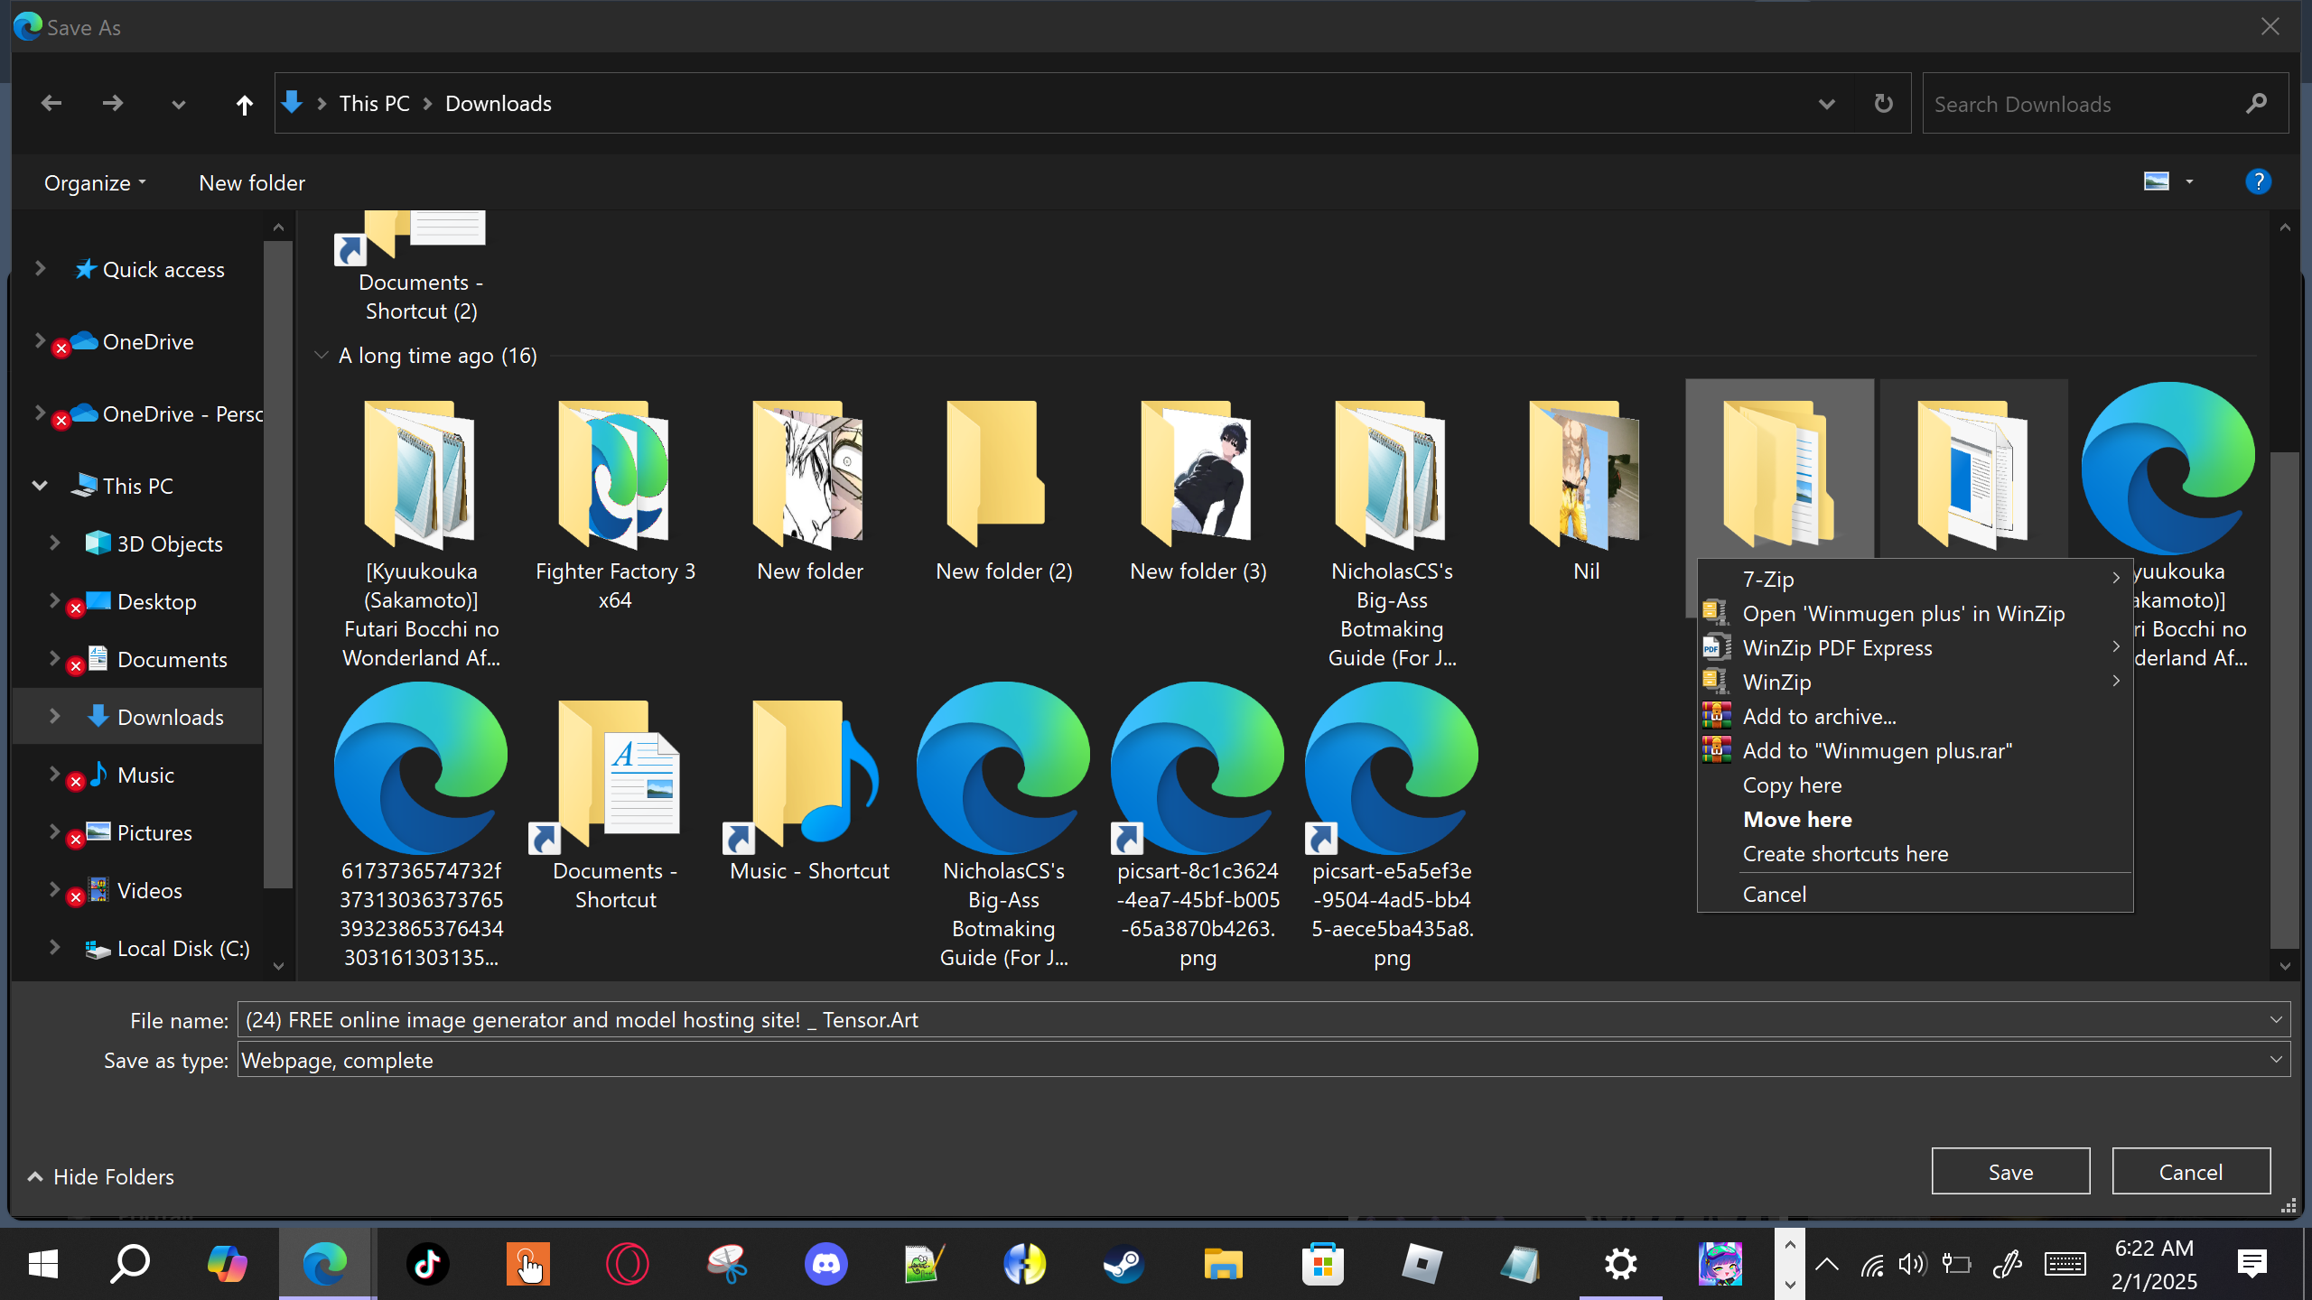
Task: Open Steam from the taskbar
Action: [x=1123, y=1263]
